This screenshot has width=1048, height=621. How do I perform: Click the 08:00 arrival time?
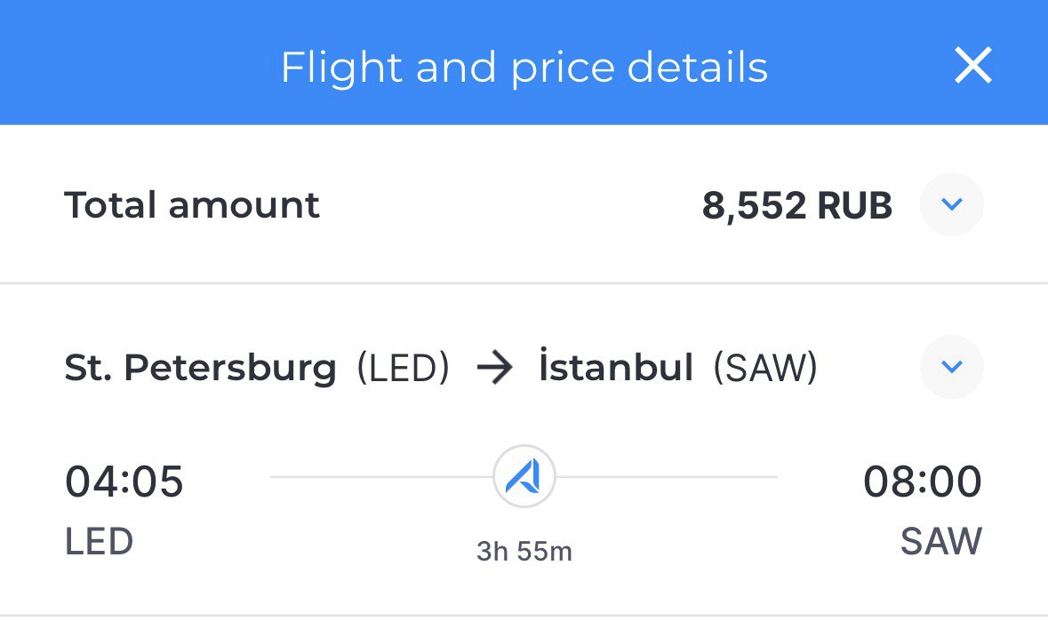pos(923,482)
